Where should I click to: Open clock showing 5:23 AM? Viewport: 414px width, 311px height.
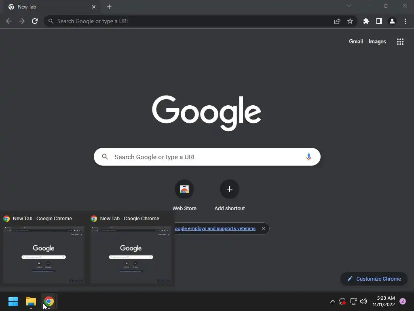(384, 301)
